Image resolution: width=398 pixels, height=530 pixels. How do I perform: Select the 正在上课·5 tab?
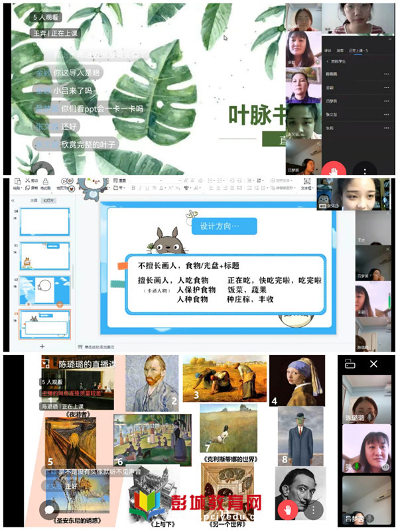coord(358,50)
